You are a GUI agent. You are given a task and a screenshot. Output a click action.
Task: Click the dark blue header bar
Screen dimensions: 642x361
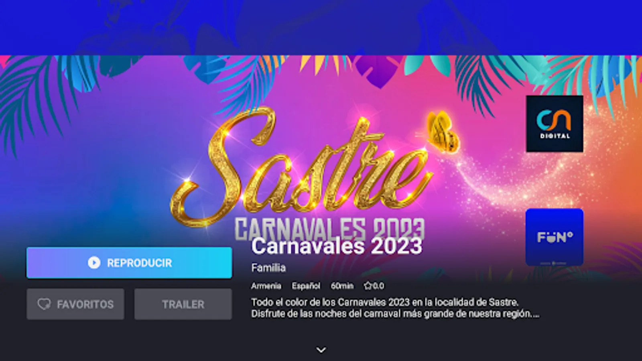point(321,27)
